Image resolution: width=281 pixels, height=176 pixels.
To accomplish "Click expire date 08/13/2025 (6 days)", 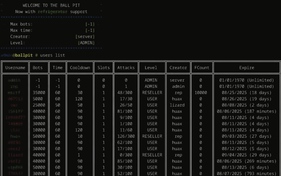I will tap(246, 168).
